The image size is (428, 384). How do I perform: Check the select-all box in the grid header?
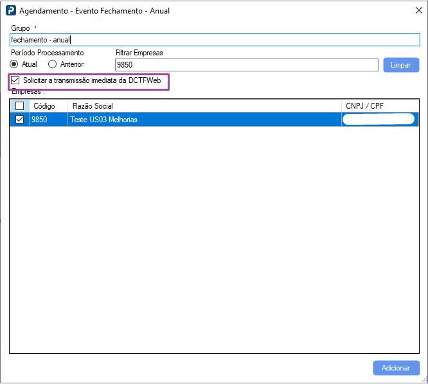point(20,106)
